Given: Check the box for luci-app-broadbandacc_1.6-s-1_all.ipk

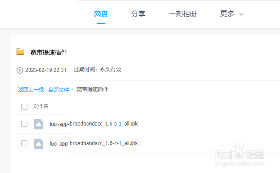Looking at the screenshot, I should click(24, 124).
